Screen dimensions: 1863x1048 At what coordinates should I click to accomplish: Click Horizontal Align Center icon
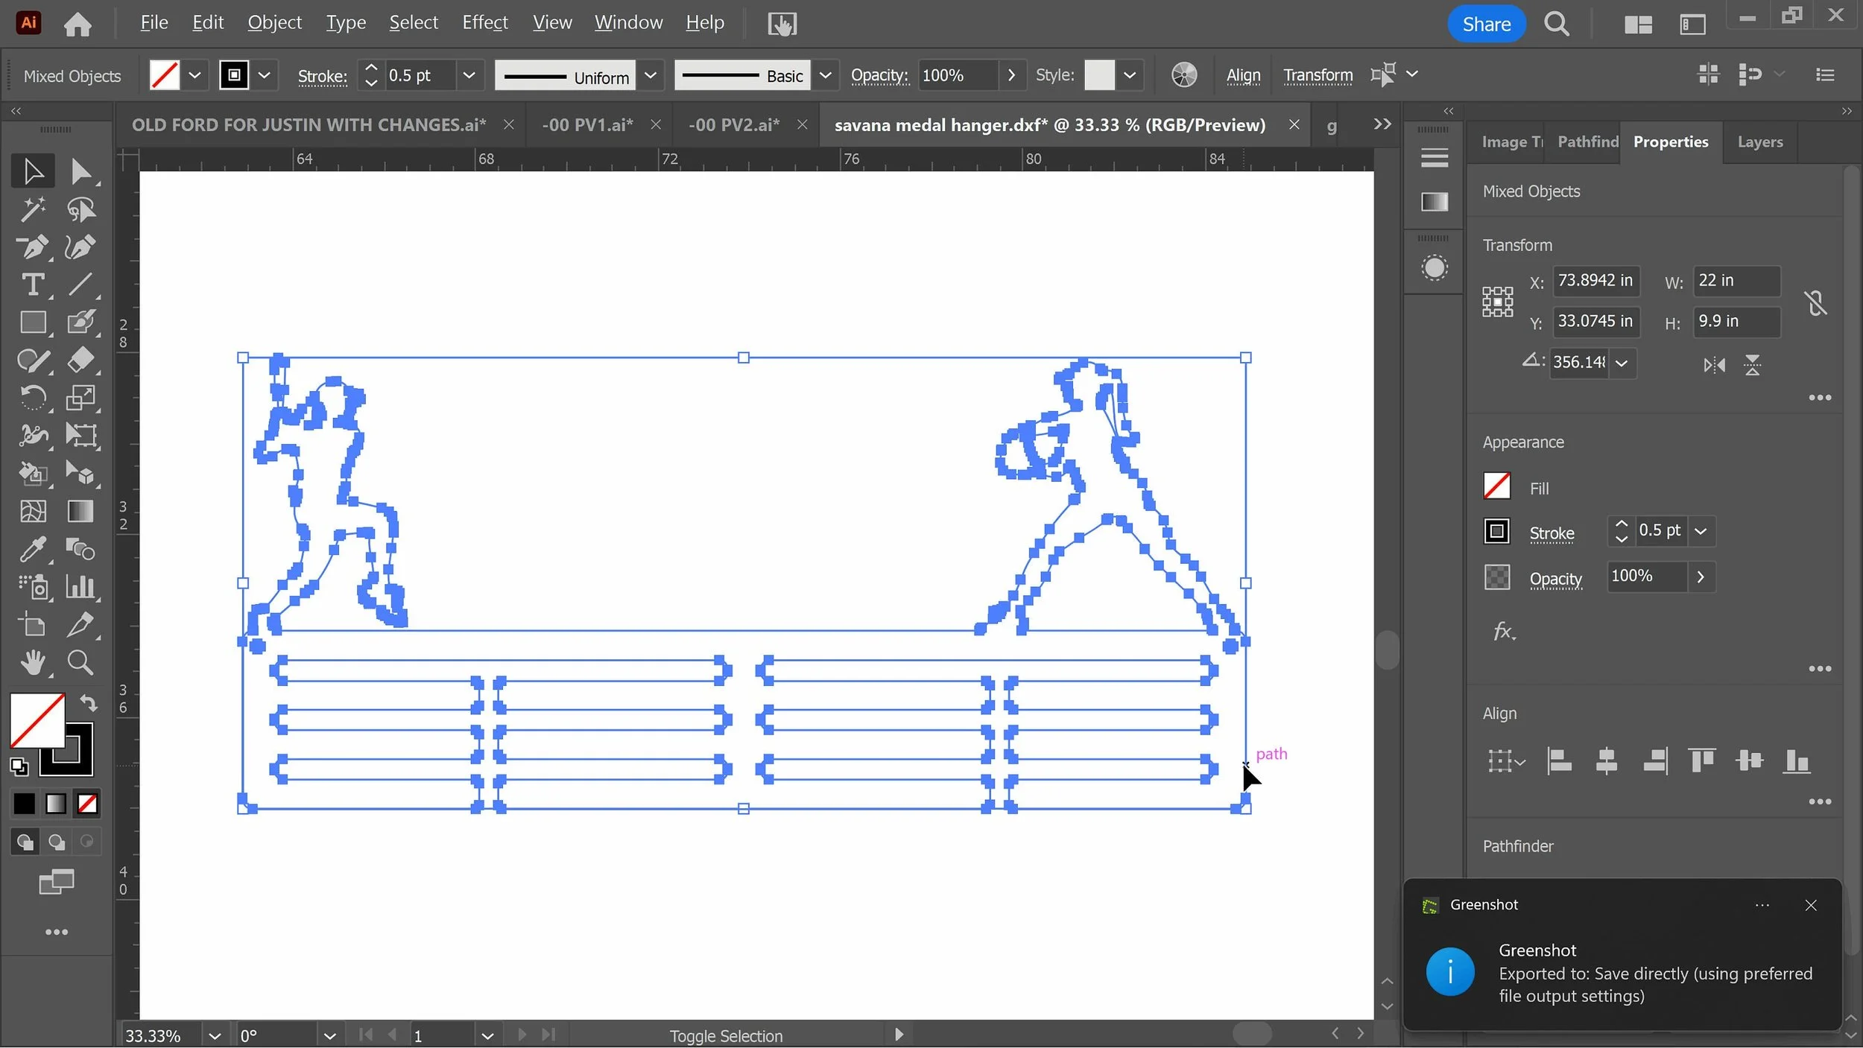click(1606, 761)
